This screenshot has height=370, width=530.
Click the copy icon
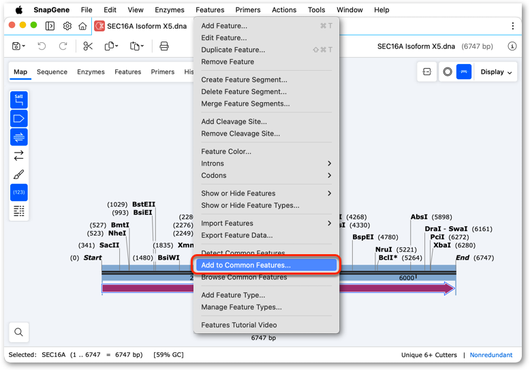[109, 46]
